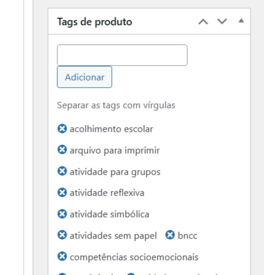Delete the 'arquivo para imprimir' tag
Screen dimensions: 264x275
62,150
